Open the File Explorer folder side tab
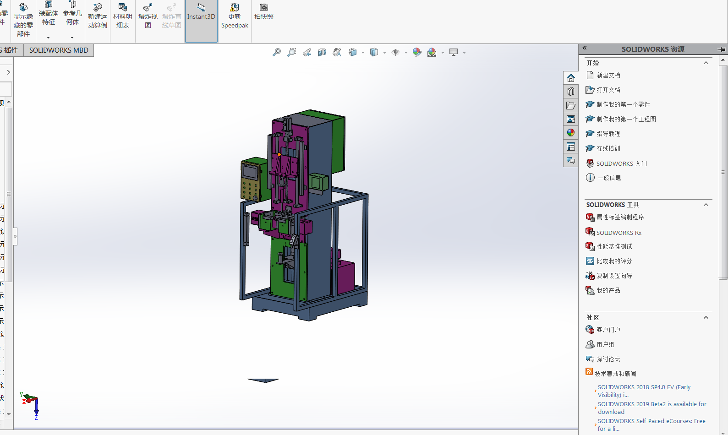The height and width of the screenshot is (435, 728). point(570,106)
